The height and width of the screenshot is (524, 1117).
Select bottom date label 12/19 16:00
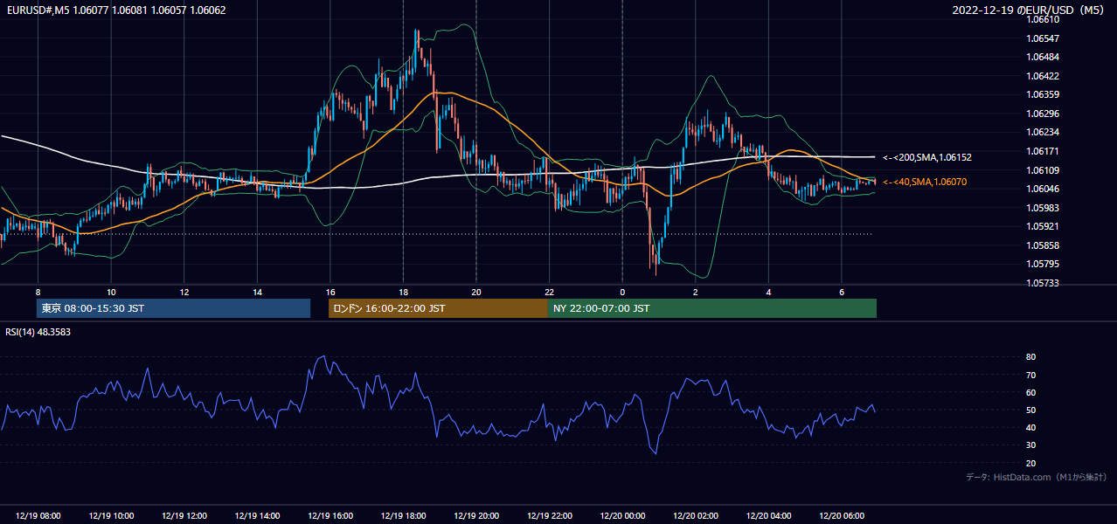(x=330, y=516)
